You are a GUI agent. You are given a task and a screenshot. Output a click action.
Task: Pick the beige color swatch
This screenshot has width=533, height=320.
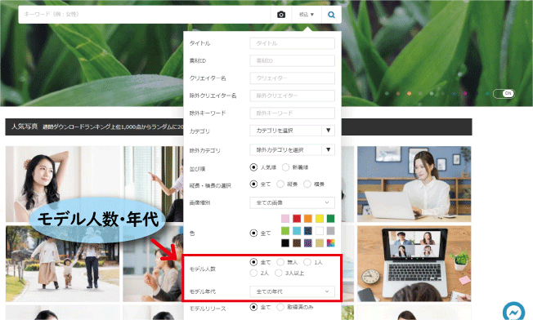320,243
